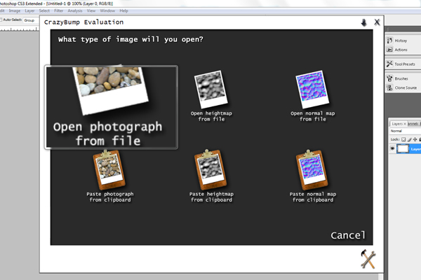Close the Layers tab with its x
The image size is (421, 280).
(x=405, y=124)
